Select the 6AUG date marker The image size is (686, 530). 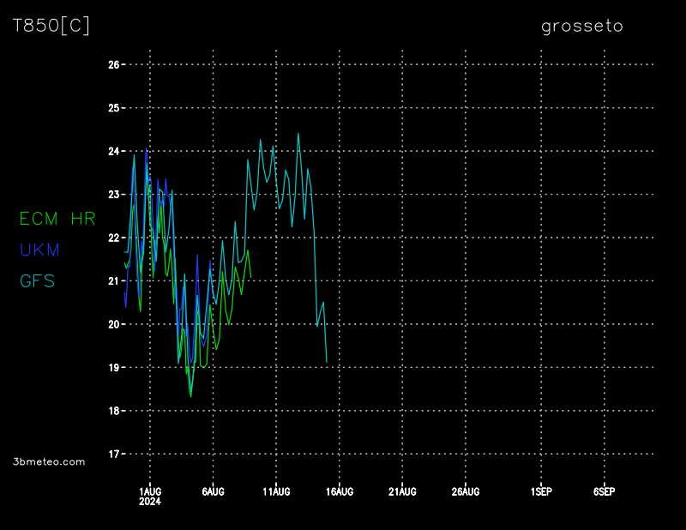pos(213,491)
